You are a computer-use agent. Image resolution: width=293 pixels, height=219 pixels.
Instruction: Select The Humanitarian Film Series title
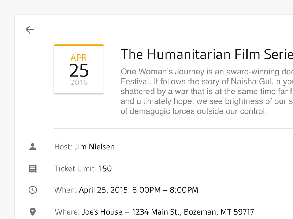coord(207,54)
